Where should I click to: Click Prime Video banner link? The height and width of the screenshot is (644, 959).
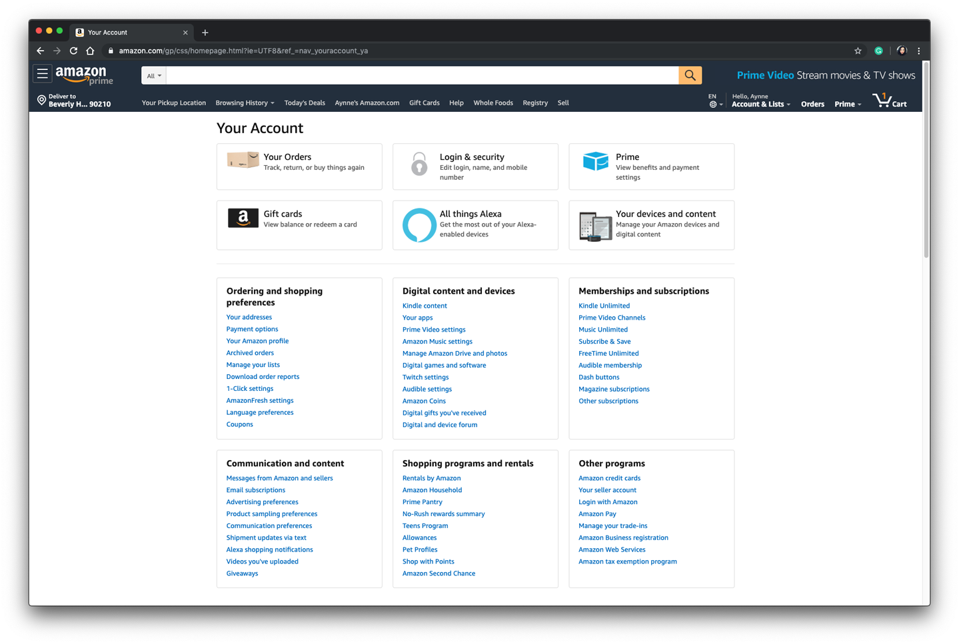pos(826,75)
